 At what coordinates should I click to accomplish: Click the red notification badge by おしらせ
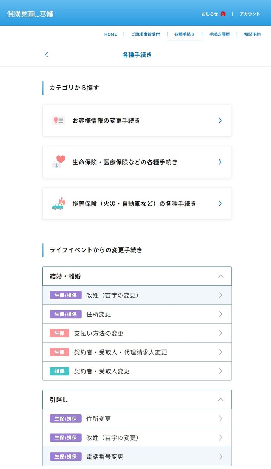click(x=223, y=14)
